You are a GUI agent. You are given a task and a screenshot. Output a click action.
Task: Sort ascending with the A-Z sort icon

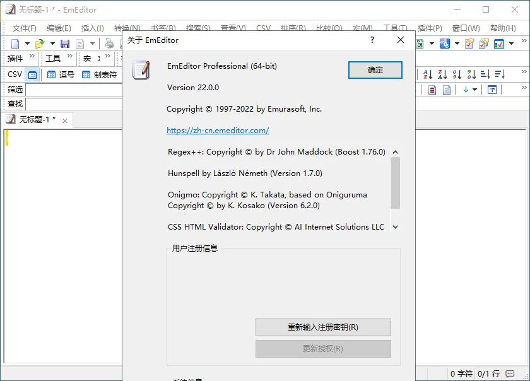tap(428, 74)
